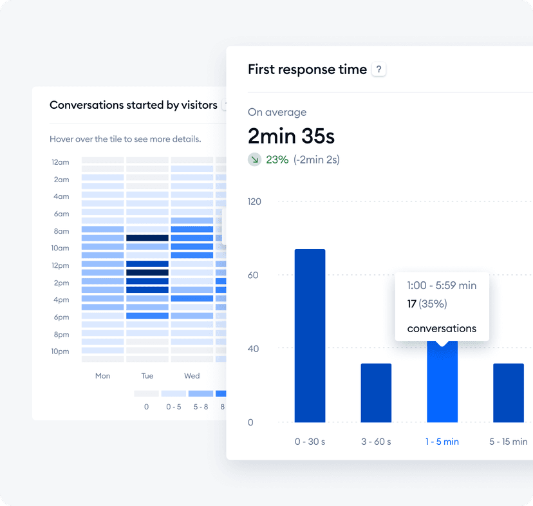Click the "Mon" column label

pos(103,376)
